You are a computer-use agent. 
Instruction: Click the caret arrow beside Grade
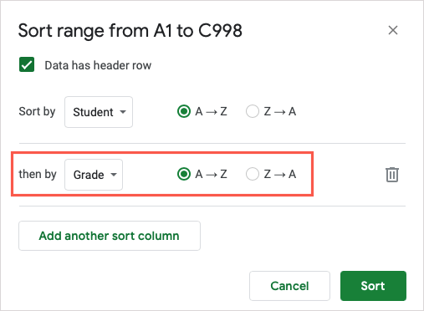point(114,175)
